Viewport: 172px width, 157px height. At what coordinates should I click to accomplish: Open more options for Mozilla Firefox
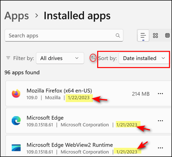click(x=160, y=94)
